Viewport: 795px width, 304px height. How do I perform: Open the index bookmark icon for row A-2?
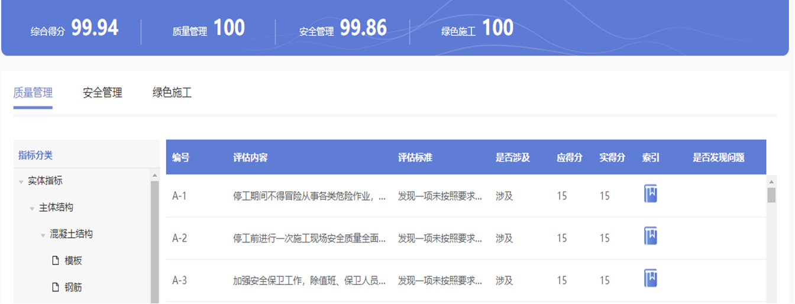coord(650,237)
